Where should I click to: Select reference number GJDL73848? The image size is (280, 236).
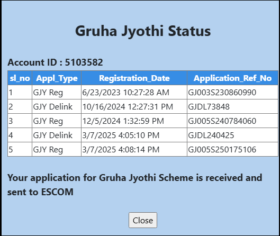[209, 107]
